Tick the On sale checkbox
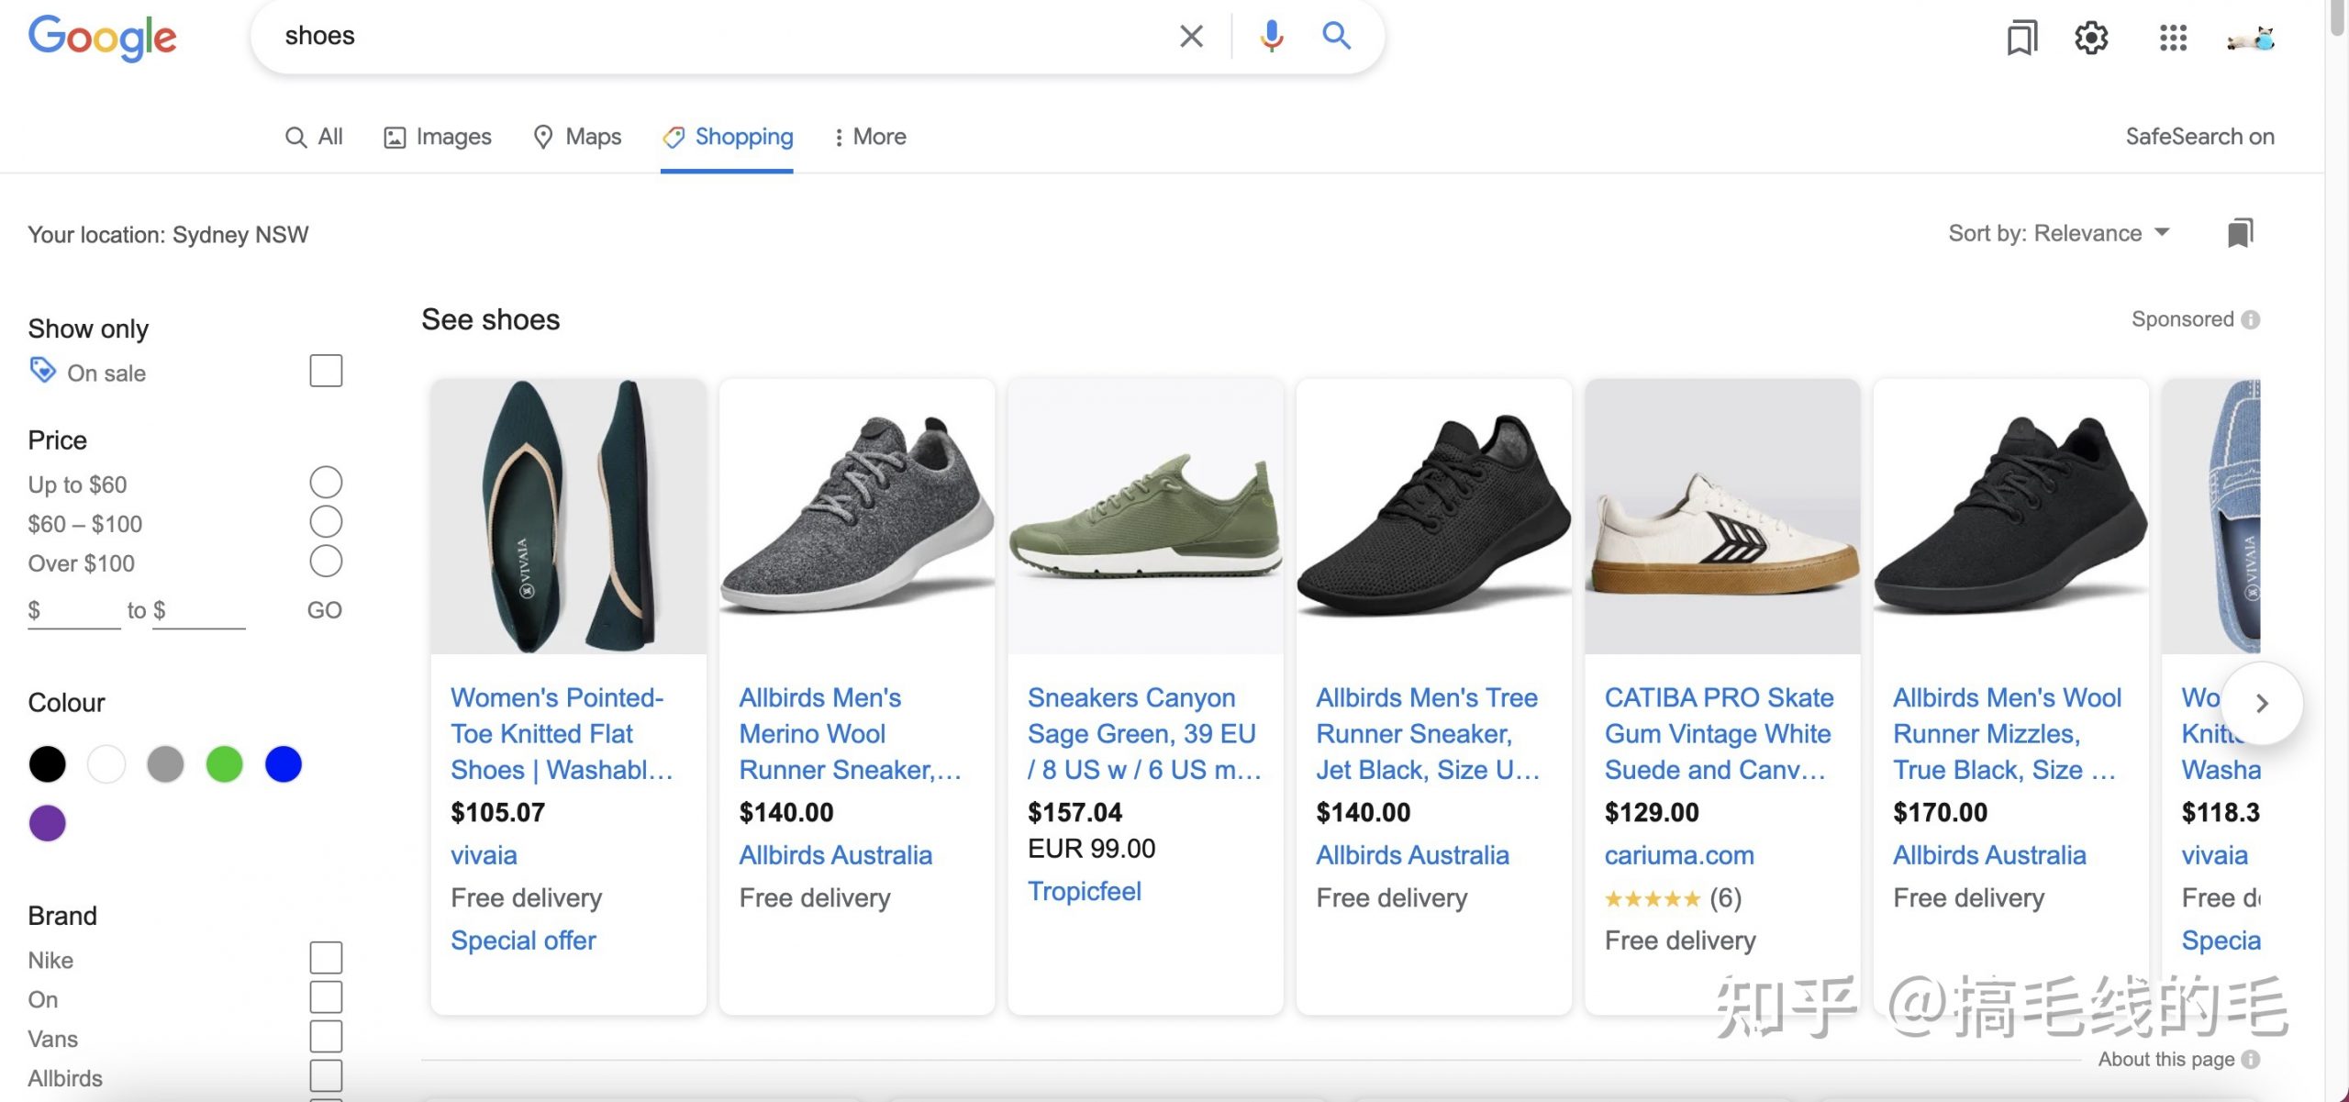2349x1102 pixels. 326,371
